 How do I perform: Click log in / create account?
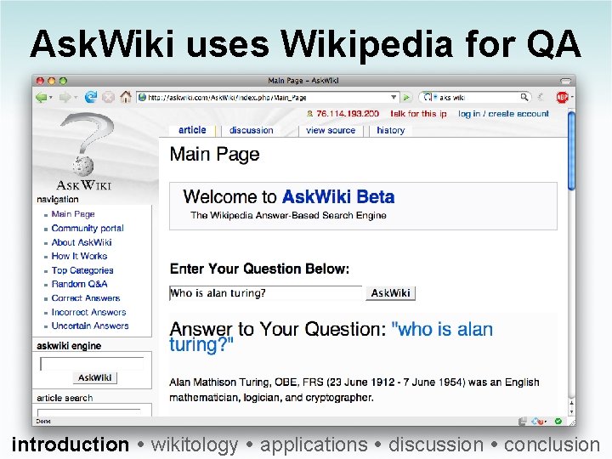tap(503, 114)
